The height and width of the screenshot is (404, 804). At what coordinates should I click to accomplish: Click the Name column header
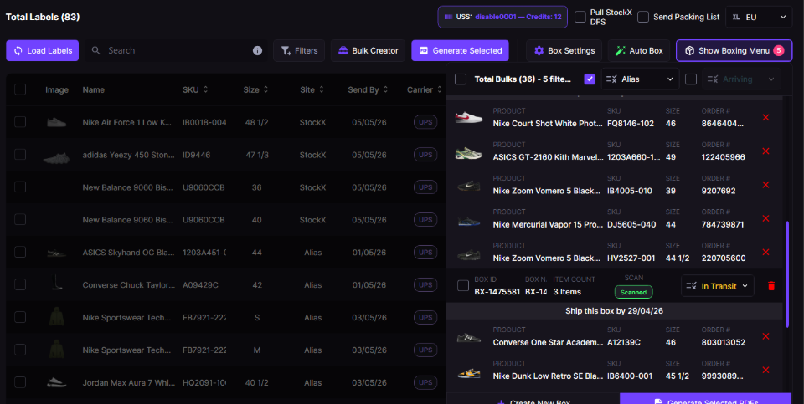(93, 89)
